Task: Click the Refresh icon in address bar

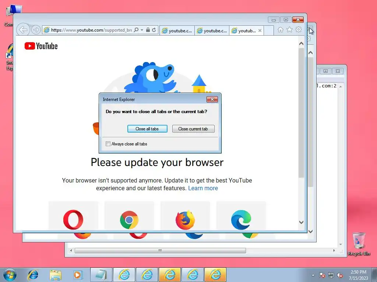Action: click(154, 30)
